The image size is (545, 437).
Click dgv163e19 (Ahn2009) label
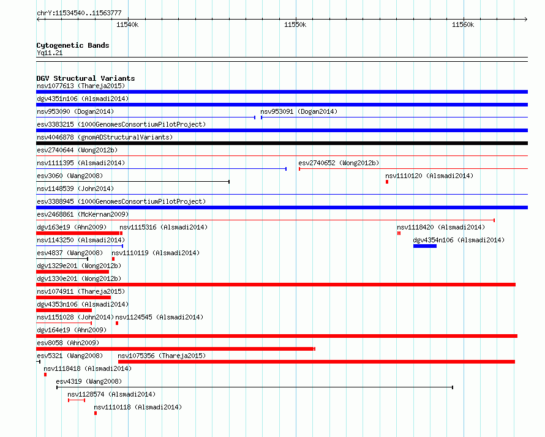pos(72,227)
